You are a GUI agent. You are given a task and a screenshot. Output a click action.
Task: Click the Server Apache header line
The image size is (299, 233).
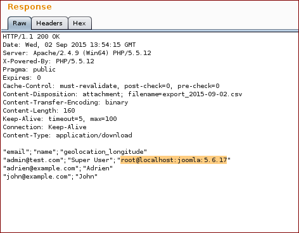click(x=77, y=53)
